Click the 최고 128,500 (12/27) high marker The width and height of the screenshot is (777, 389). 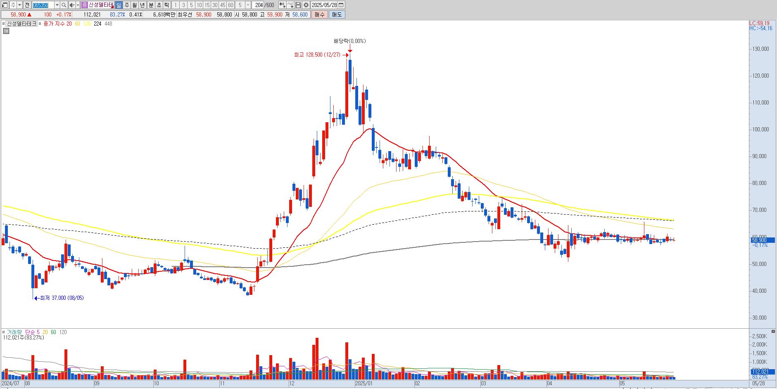pos(317,55)
